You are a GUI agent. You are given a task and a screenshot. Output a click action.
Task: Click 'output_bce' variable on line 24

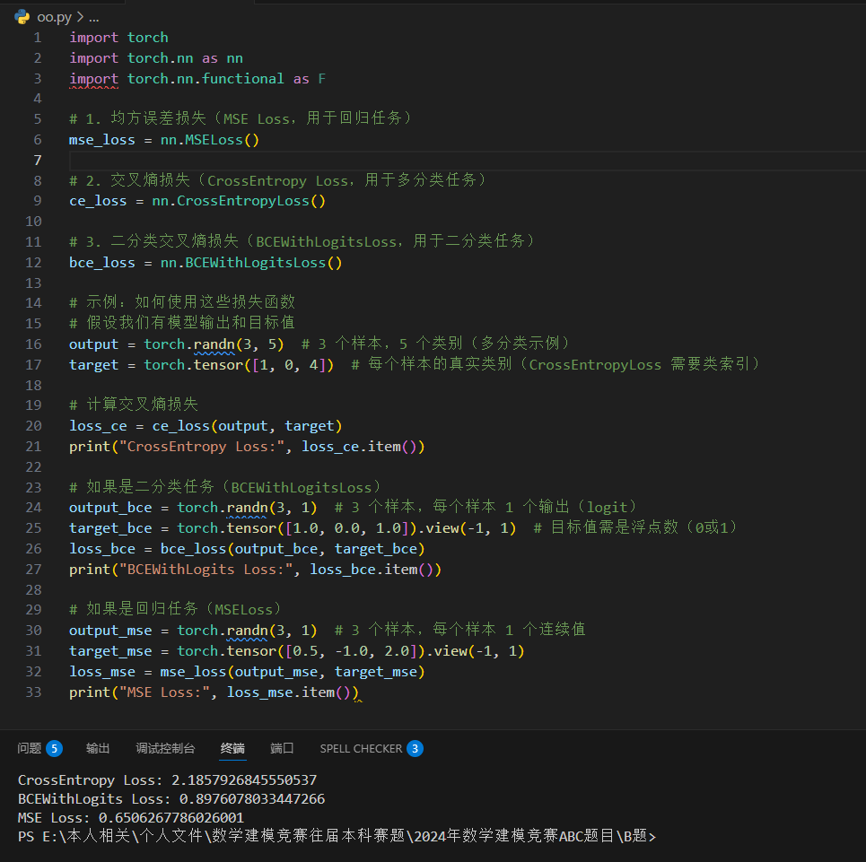point(110,508)
